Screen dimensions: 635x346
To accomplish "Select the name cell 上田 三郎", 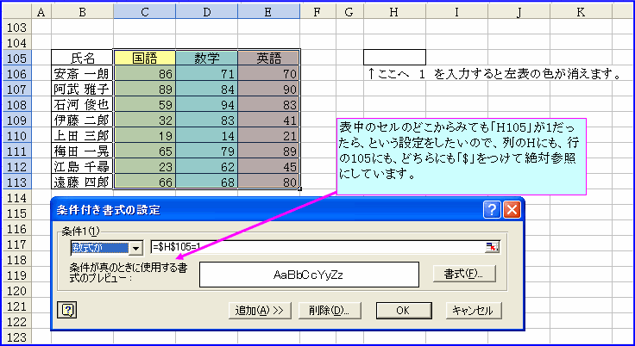I will click(82, 135).
